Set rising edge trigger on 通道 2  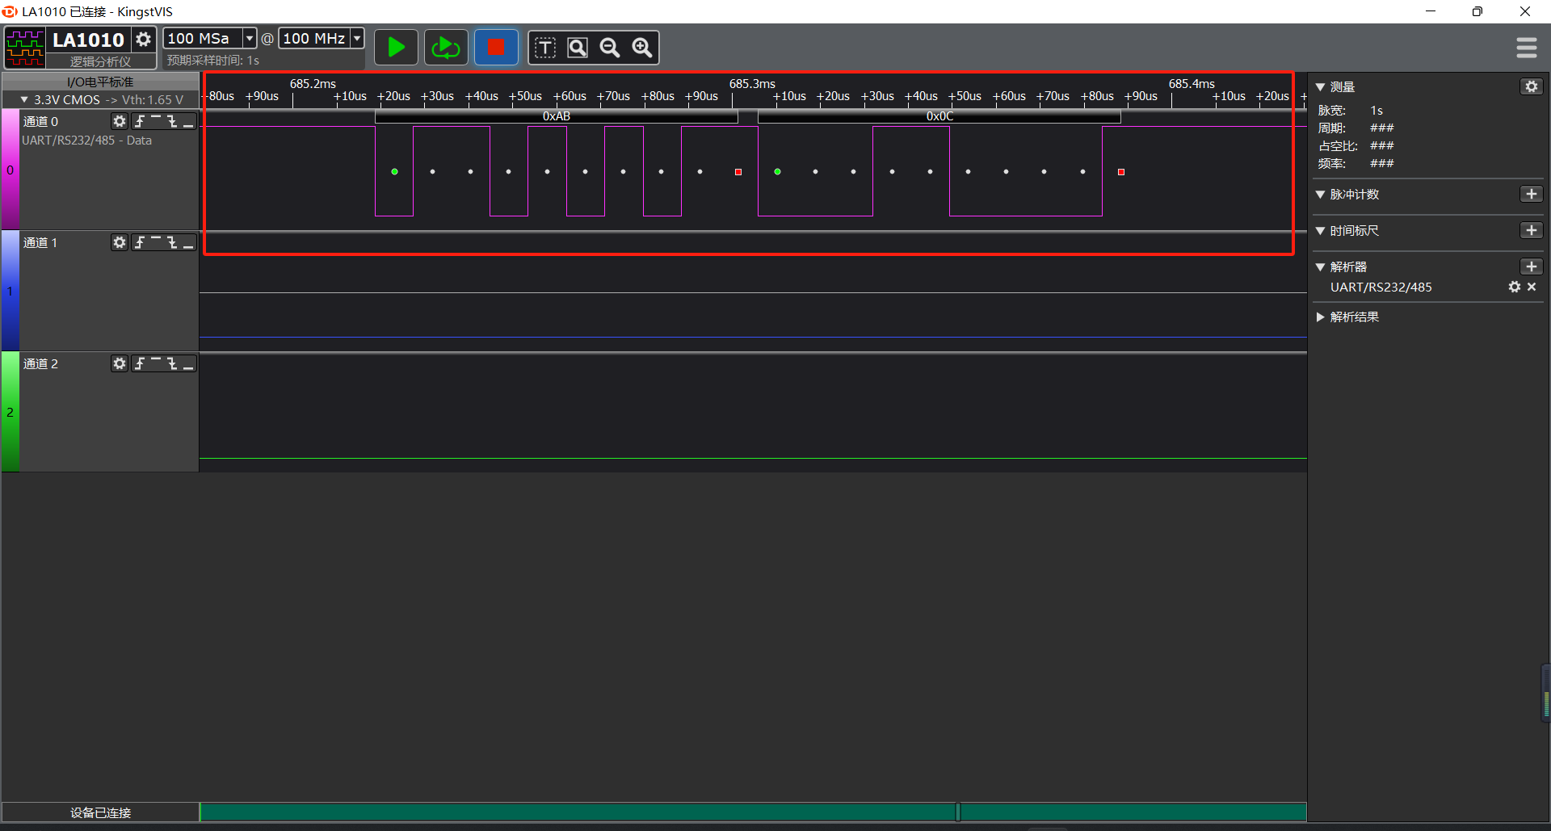(140, 363)
